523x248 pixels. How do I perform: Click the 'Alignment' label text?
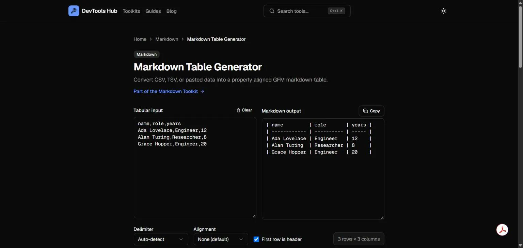coord(205,229)
